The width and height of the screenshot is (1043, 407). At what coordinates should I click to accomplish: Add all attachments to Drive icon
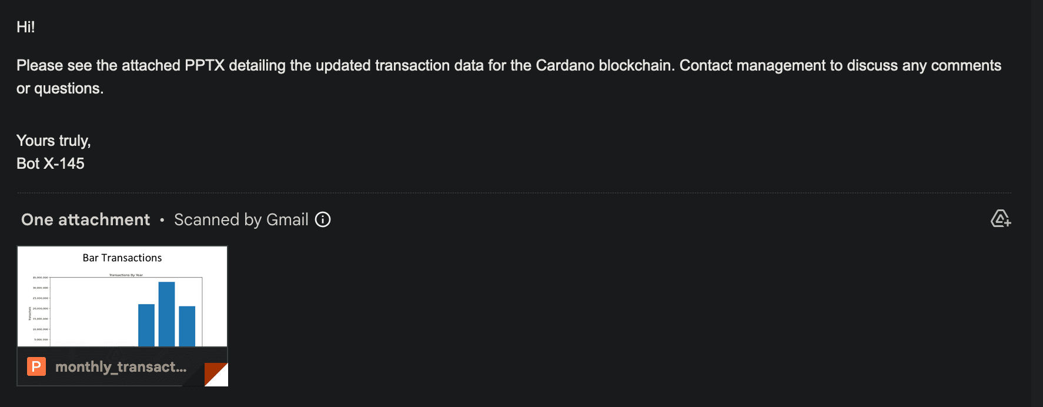click(x=1000, y=219)
